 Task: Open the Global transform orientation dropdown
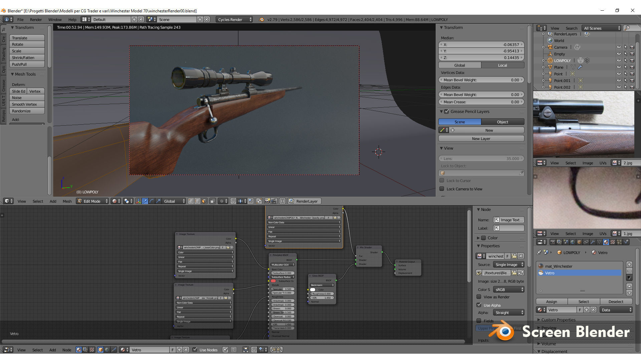(x=174, y=201)
